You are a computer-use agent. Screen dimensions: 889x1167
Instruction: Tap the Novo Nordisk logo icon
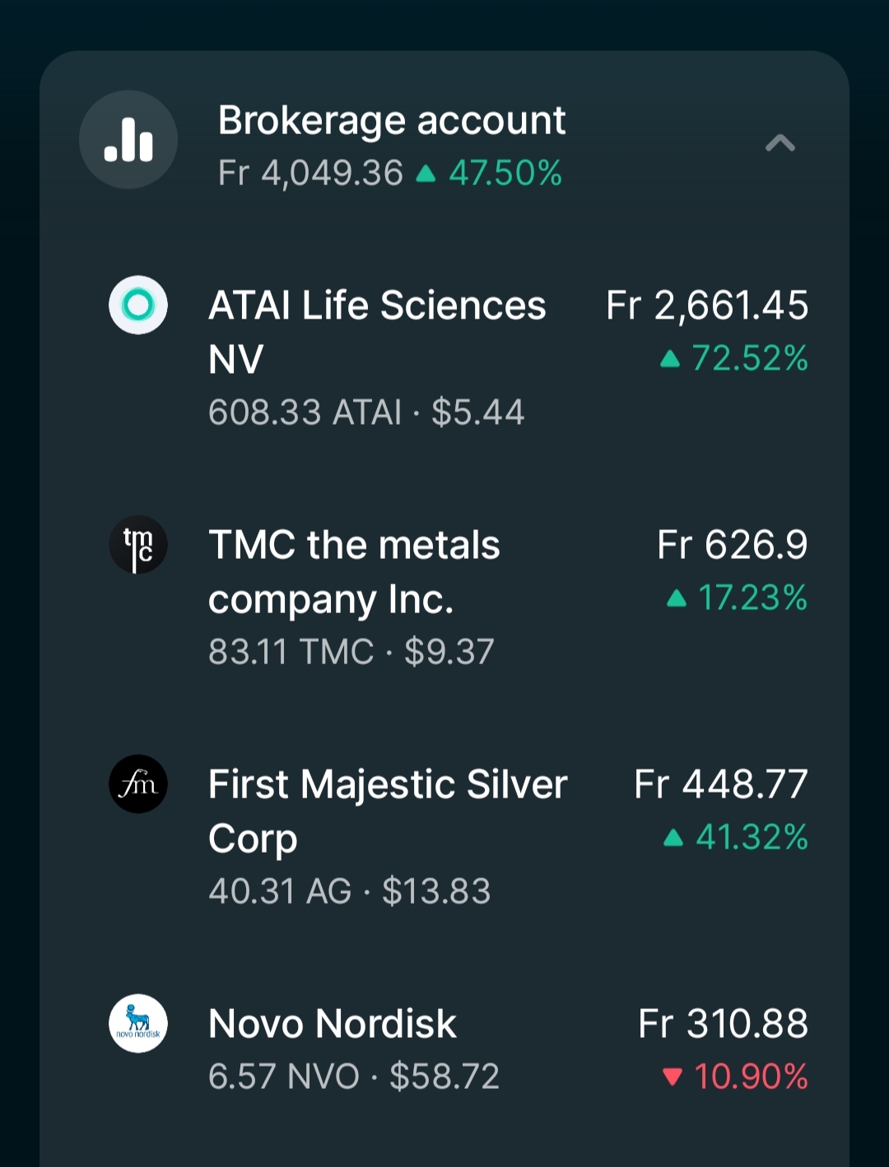pyautogui.click(x=138, y=1024)
